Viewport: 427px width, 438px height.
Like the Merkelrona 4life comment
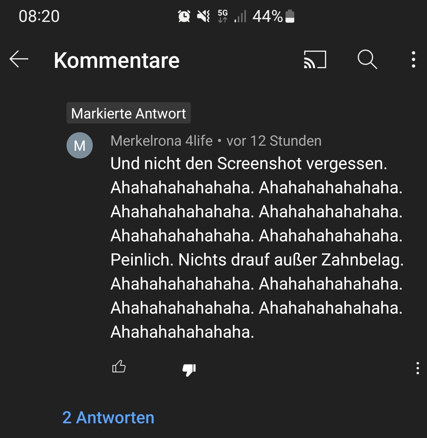pos(119,367)
